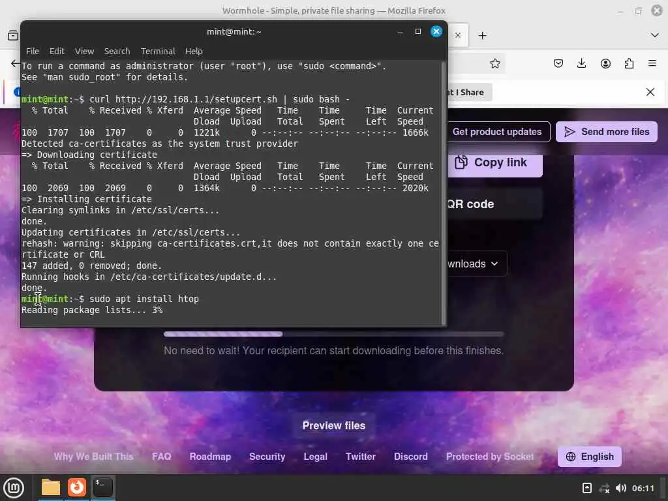The width and height of the screenshot is (668, 501).
Task: Click Get product updates button
Action: (497, 132)
